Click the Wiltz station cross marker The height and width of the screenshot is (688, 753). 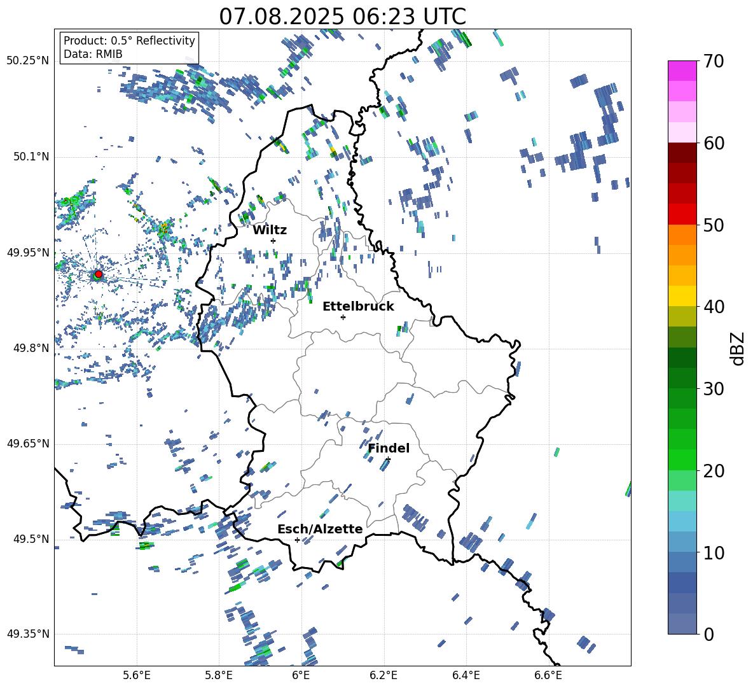coord(273,241)
